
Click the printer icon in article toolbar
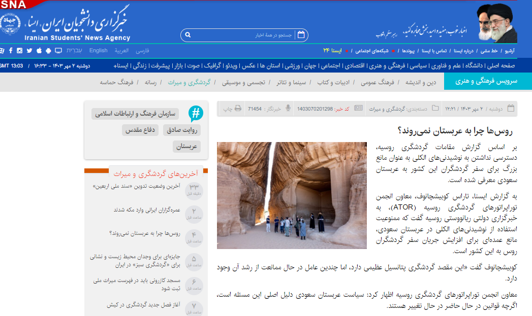(x=238, y=109)
